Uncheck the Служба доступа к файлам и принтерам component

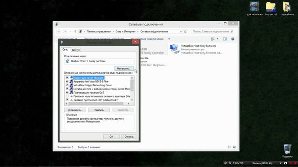click(x=67, y=89)
